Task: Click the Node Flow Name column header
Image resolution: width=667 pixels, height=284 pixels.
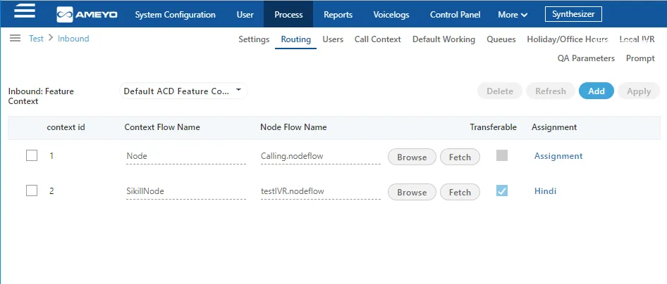Action: [293, 127]
